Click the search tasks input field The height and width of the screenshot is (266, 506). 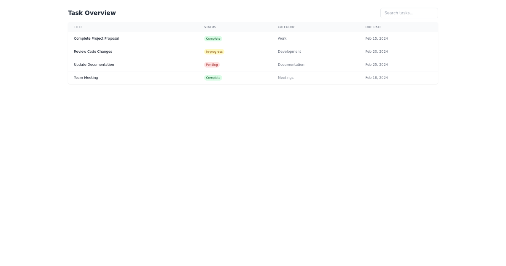click(x=409, y=13)
